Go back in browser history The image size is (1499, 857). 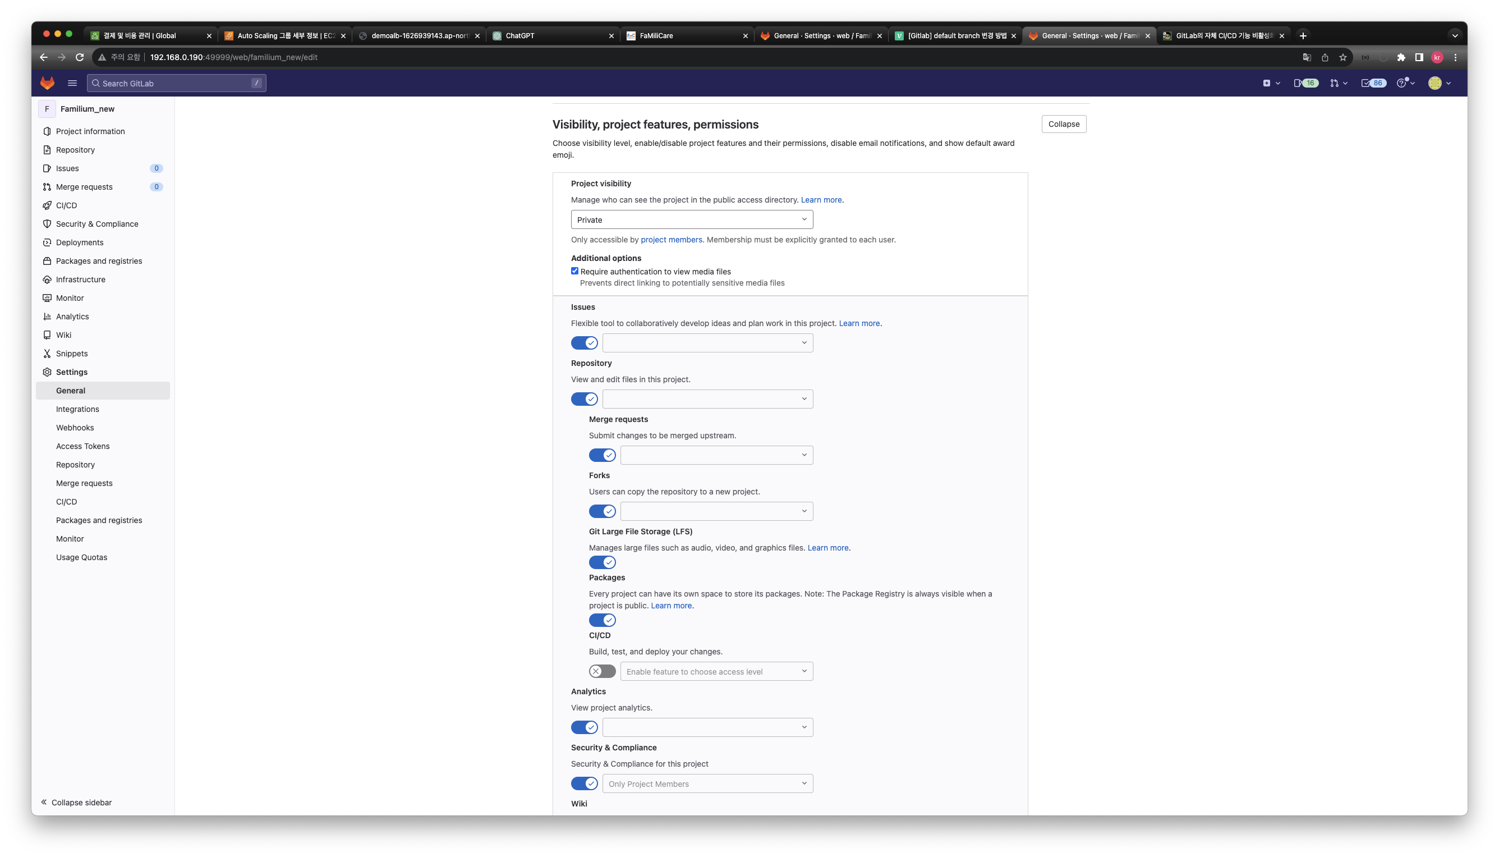click(x=44, y=57)
